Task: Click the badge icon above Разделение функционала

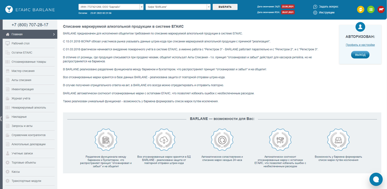Action: [106, 140]
